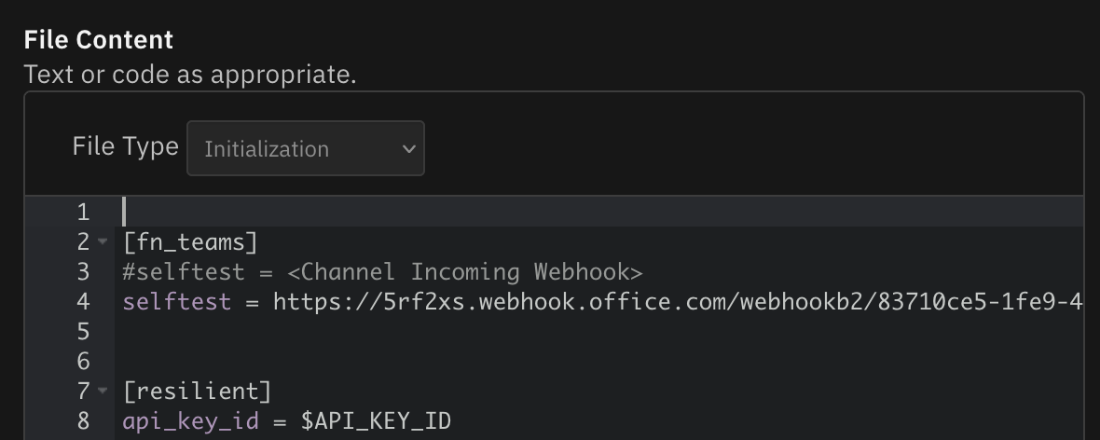Click the api_key_id key name

(190, 421)
